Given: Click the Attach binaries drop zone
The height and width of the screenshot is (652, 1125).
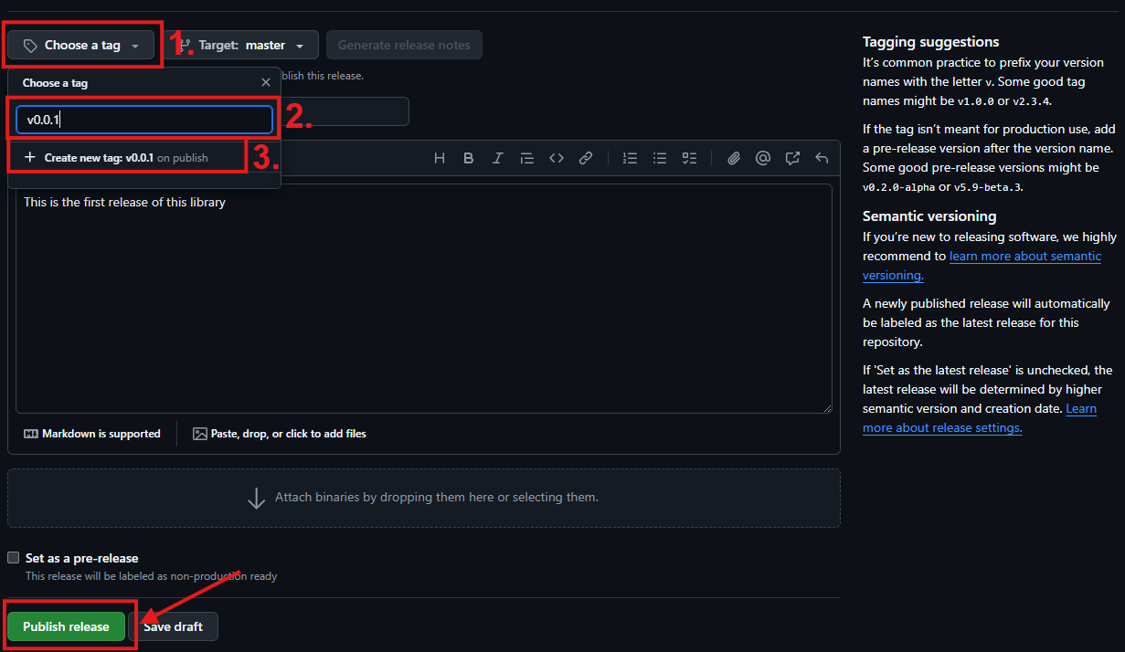Looking at the screenshot, I should (424, 498).
